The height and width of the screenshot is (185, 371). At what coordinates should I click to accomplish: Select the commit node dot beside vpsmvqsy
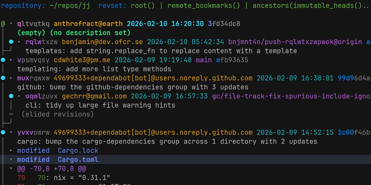point(3,60)
